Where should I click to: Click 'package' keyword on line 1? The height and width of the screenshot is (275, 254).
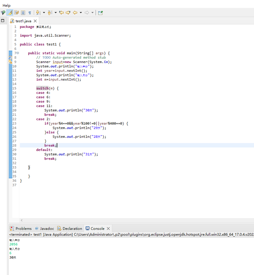pos(27,27)
